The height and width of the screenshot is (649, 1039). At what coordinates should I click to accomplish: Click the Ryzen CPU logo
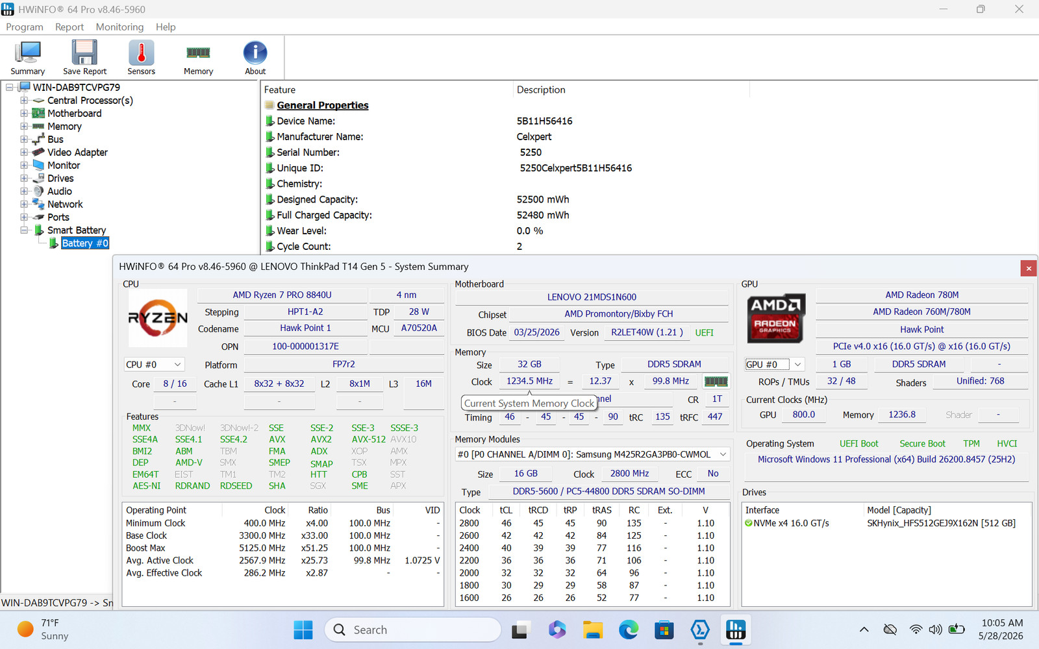click(158, 318)
